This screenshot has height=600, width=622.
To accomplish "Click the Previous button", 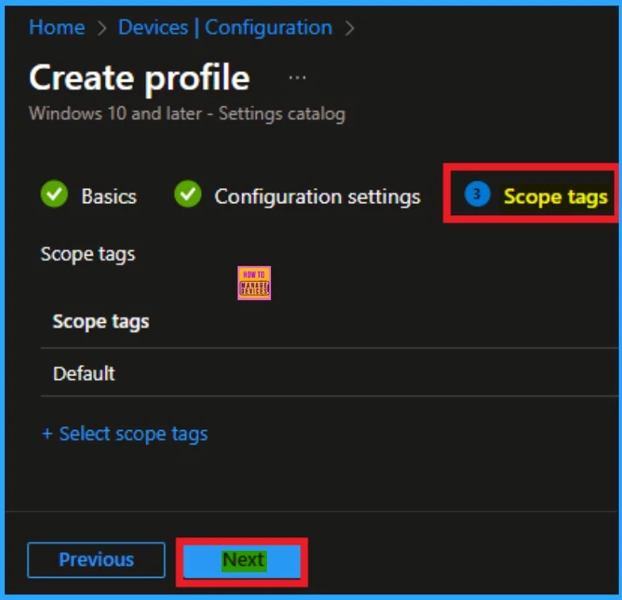I will [96, 560].
